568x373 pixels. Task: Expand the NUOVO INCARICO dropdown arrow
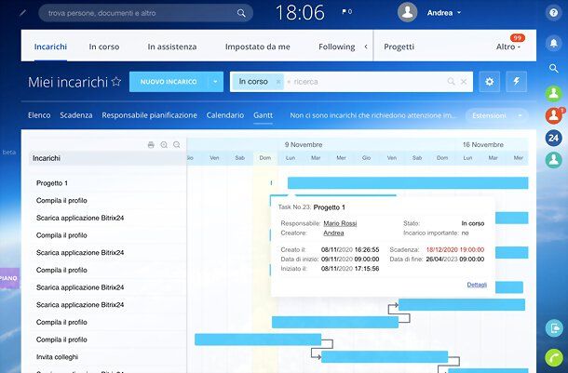[x=215, y=82]
